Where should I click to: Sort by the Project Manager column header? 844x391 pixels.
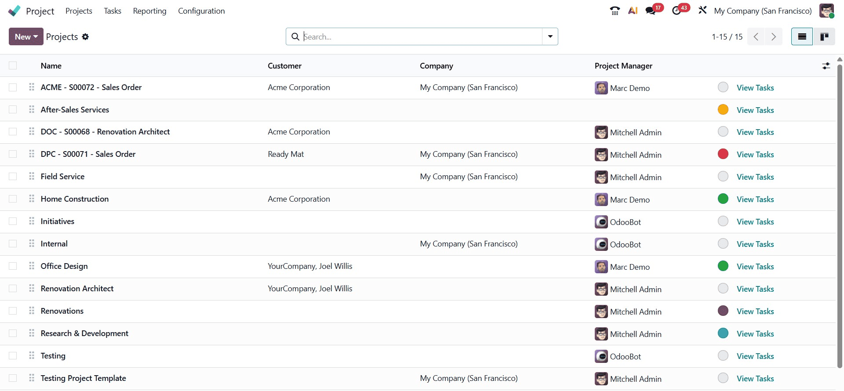point(623,66)
